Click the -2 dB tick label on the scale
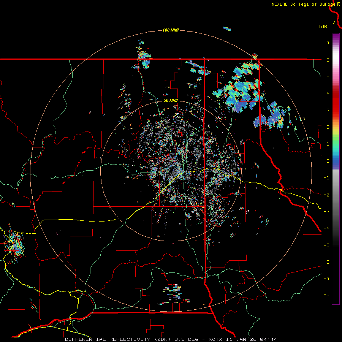 326,195
